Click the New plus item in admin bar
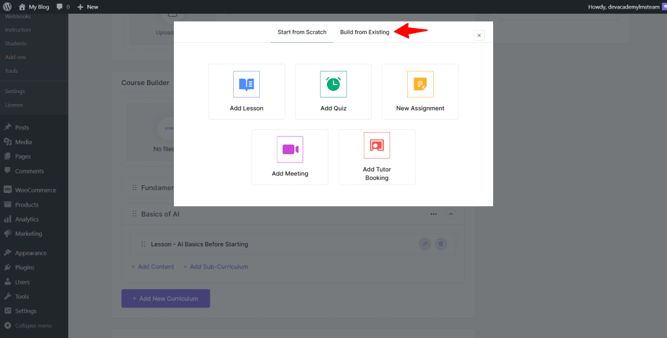 88,6
